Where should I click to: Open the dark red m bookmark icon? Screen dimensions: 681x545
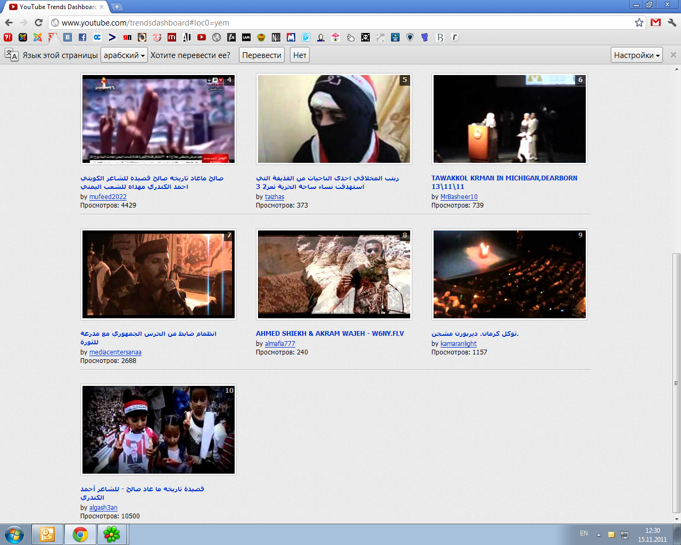coord(172,37)
